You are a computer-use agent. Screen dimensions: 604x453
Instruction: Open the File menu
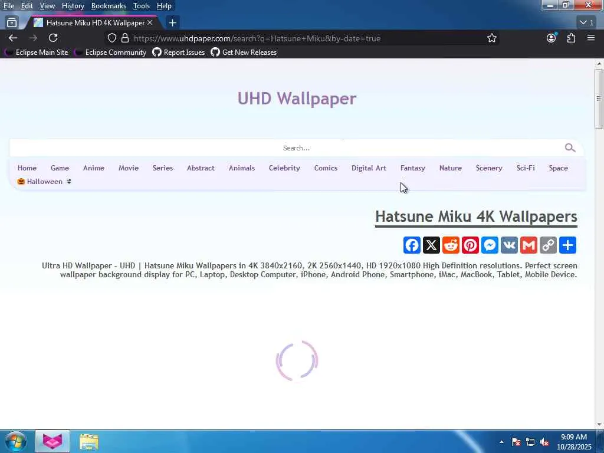coord(9,6)
